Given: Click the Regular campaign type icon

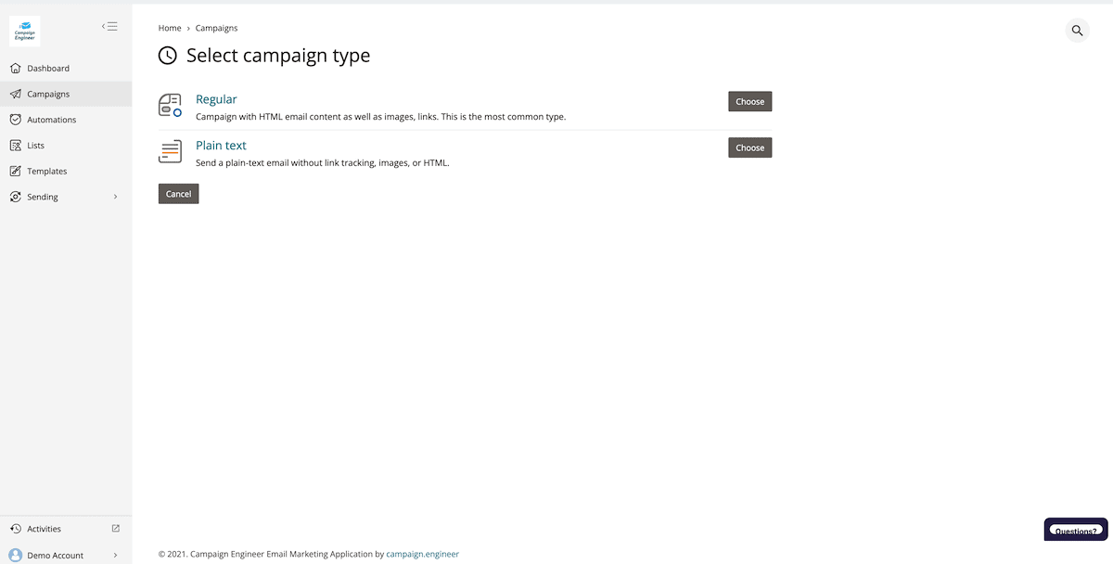Looking at the screenshot, I should click(170, 105).
